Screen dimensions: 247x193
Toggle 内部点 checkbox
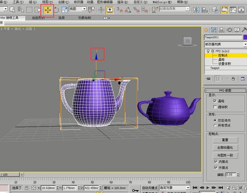pos(216,161)
